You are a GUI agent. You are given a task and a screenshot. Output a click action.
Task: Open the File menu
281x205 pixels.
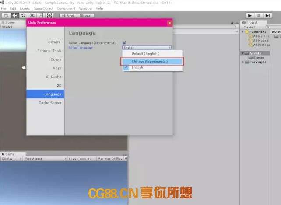pyautogui.click(x=4, y=8)
